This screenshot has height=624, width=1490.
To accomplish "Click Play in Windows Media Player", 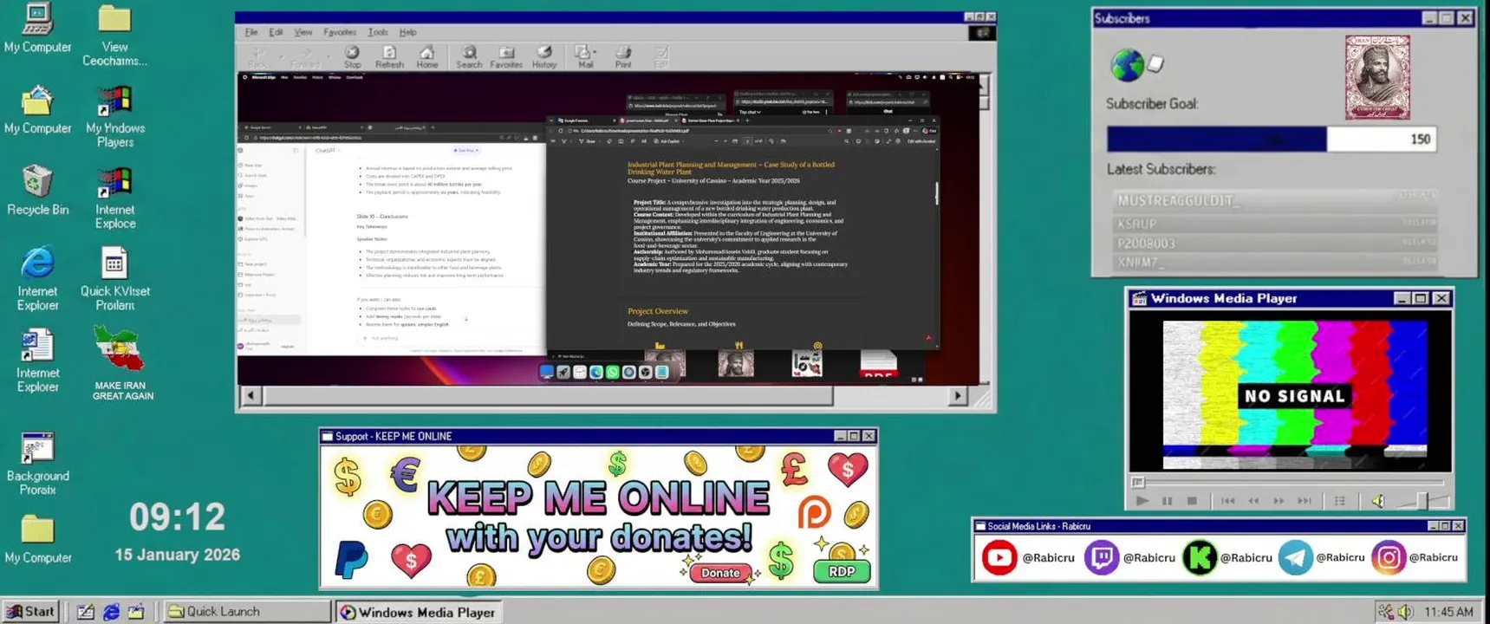I will tap(1142, 501).
